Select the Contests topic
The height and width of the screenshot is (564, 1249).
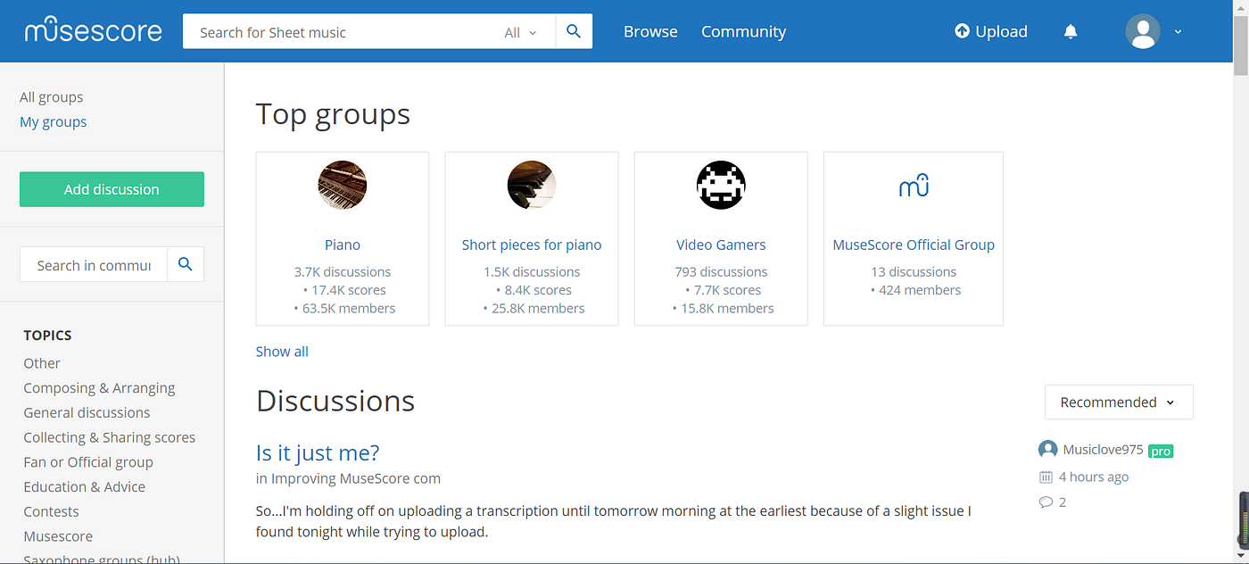pyautogui.click(x=51, y=511)
